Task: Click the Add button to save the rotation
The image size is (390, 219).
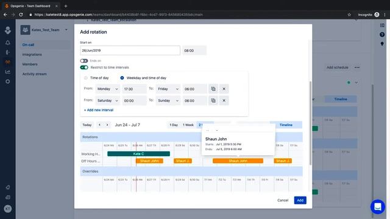Action: [x=300, y=200]
